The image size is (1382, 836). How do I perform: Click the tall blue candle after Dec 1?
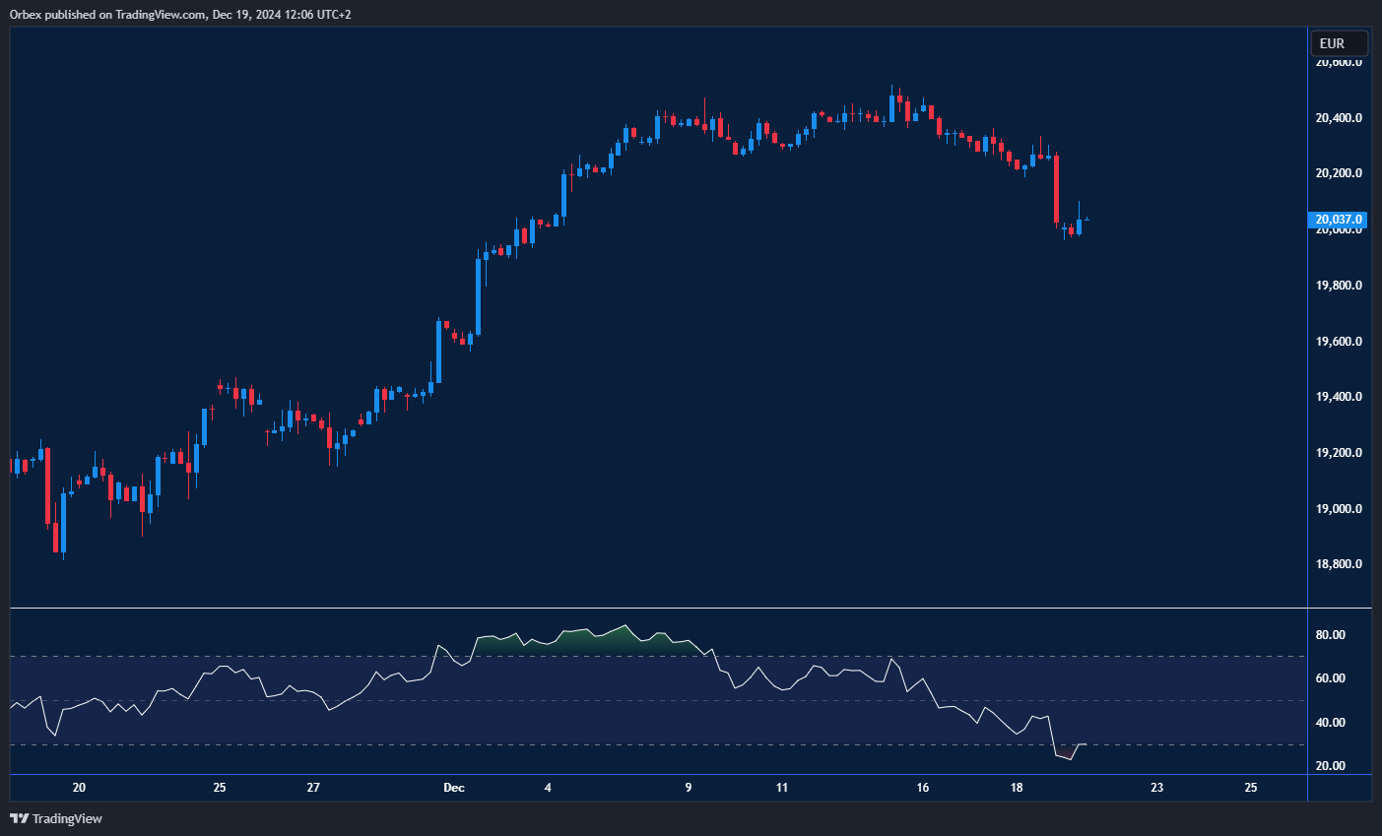tap(479, 295)
